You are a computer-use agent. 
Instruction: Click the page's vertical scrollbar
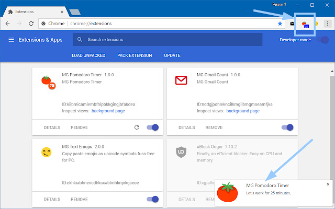coord(332,128)
